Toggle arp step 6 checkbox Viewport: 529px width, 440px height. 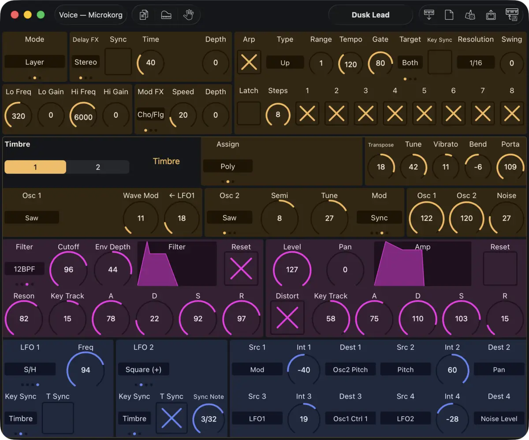[x=453, y=114]
